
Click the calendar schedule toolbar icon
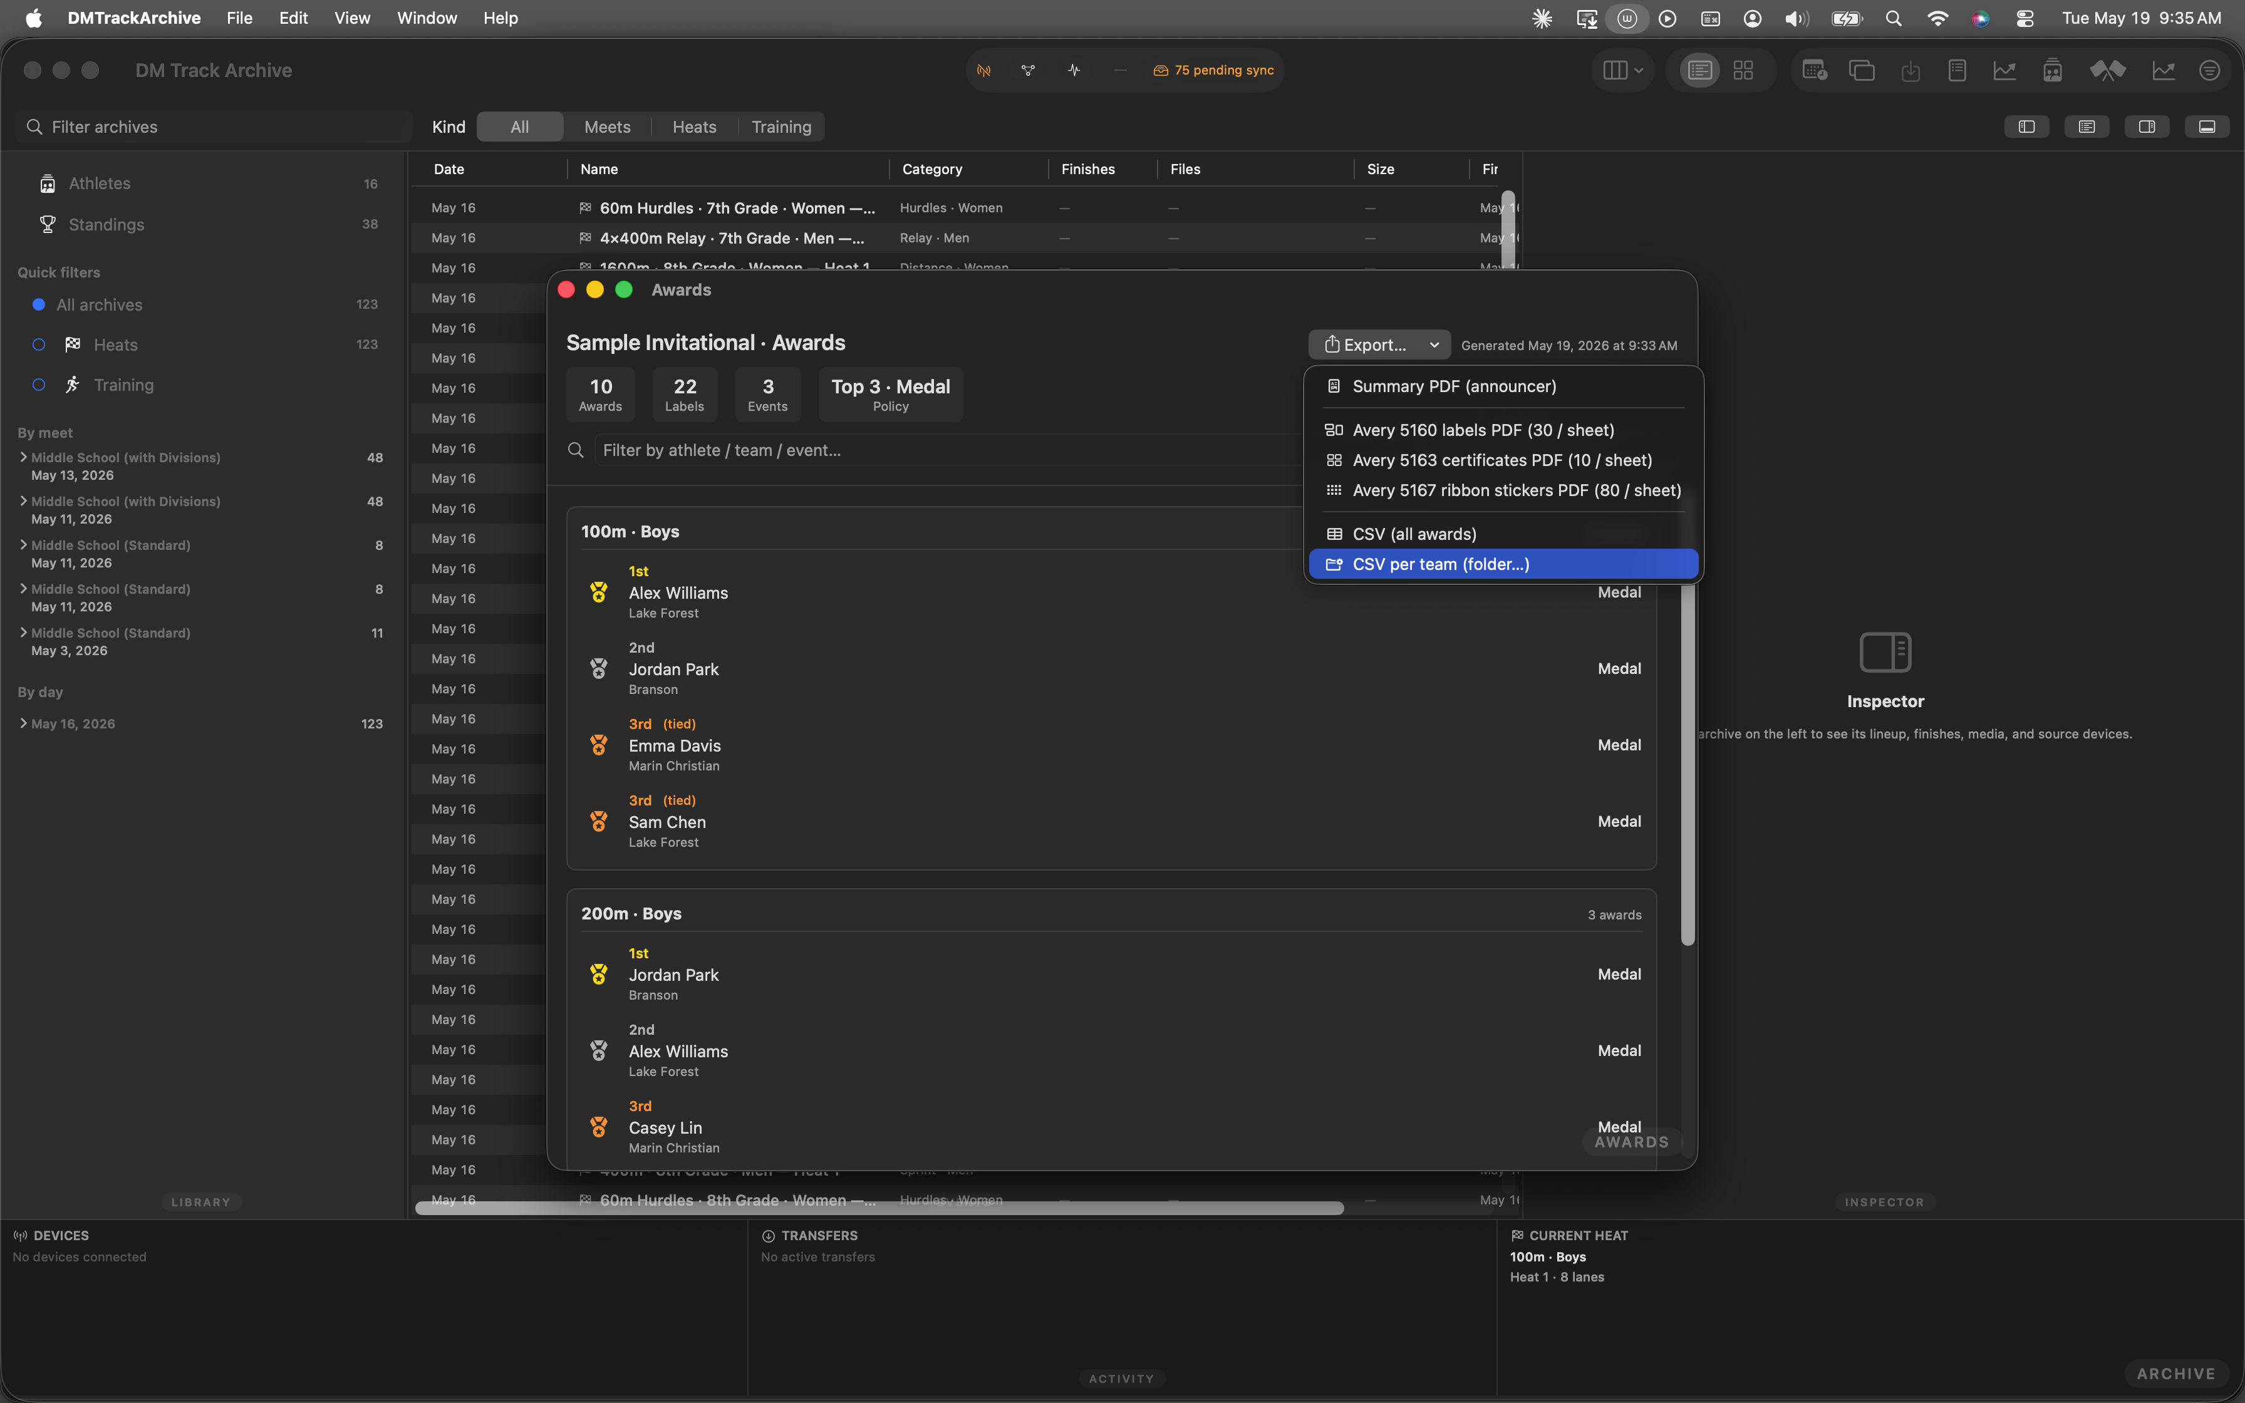click(x=1813, y=71)
